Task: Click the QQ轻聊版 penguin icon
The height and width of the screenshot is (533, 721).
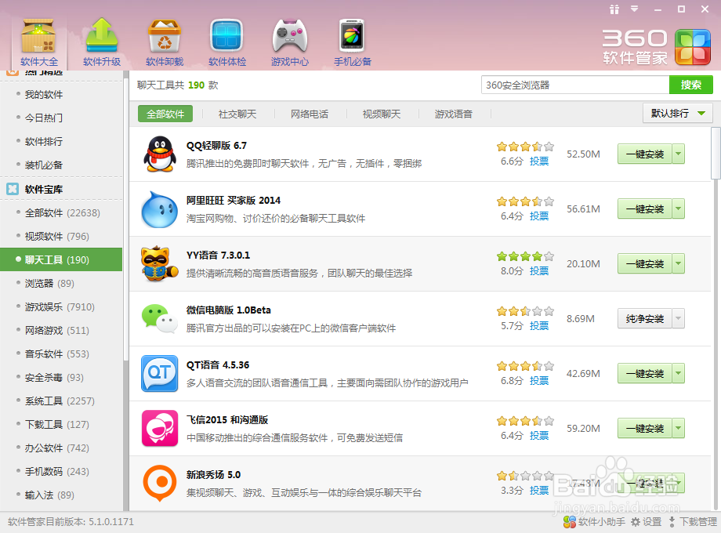Action: [159, 154]
